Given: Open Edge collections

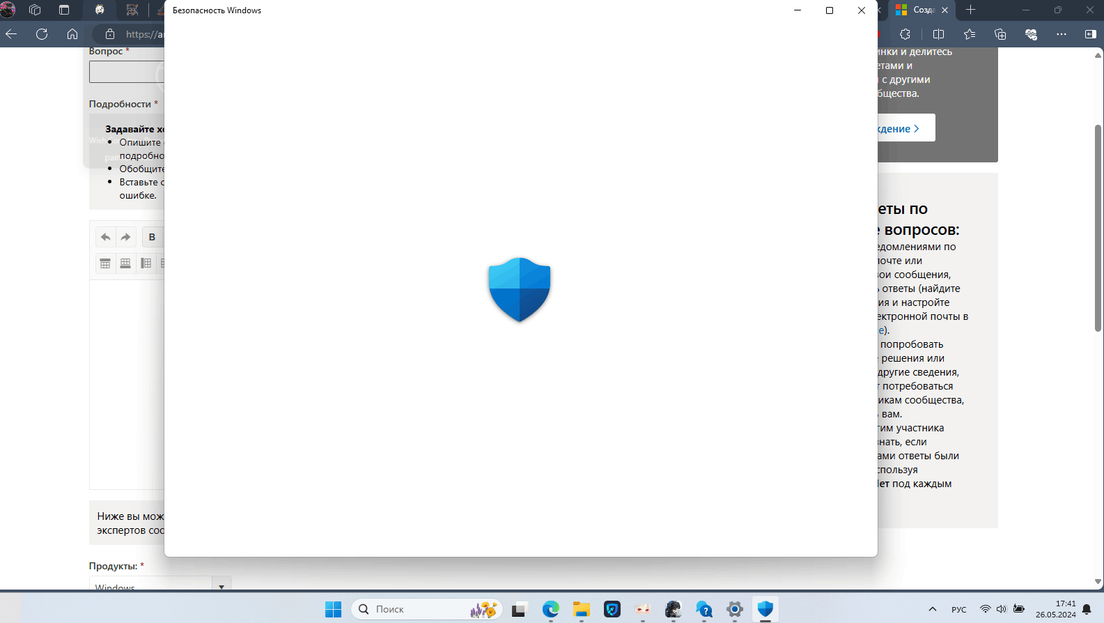Looking at the screenshot, I should tap(1000, 34).
